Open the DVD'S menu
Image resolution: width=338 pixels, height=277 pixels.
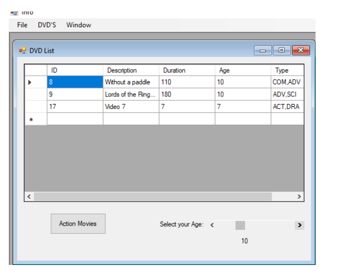click(x=47, y=25)
